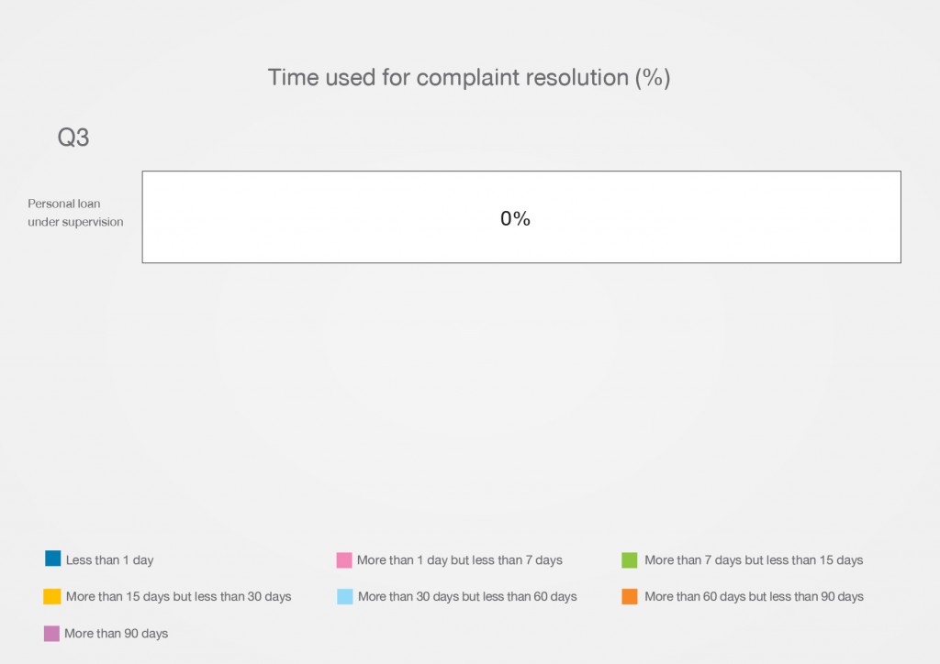The height and width of the screenshot is (664, 940).
Task: Click the 'Personal loan' category label line
Action: pyautogui.click(x=64, y=204)
